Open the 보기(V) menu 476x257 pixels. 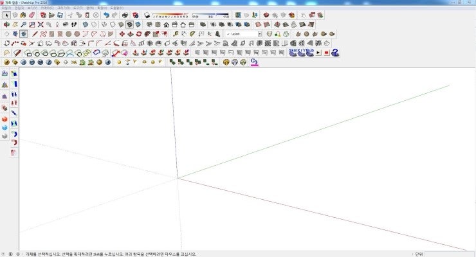[32, 8]
